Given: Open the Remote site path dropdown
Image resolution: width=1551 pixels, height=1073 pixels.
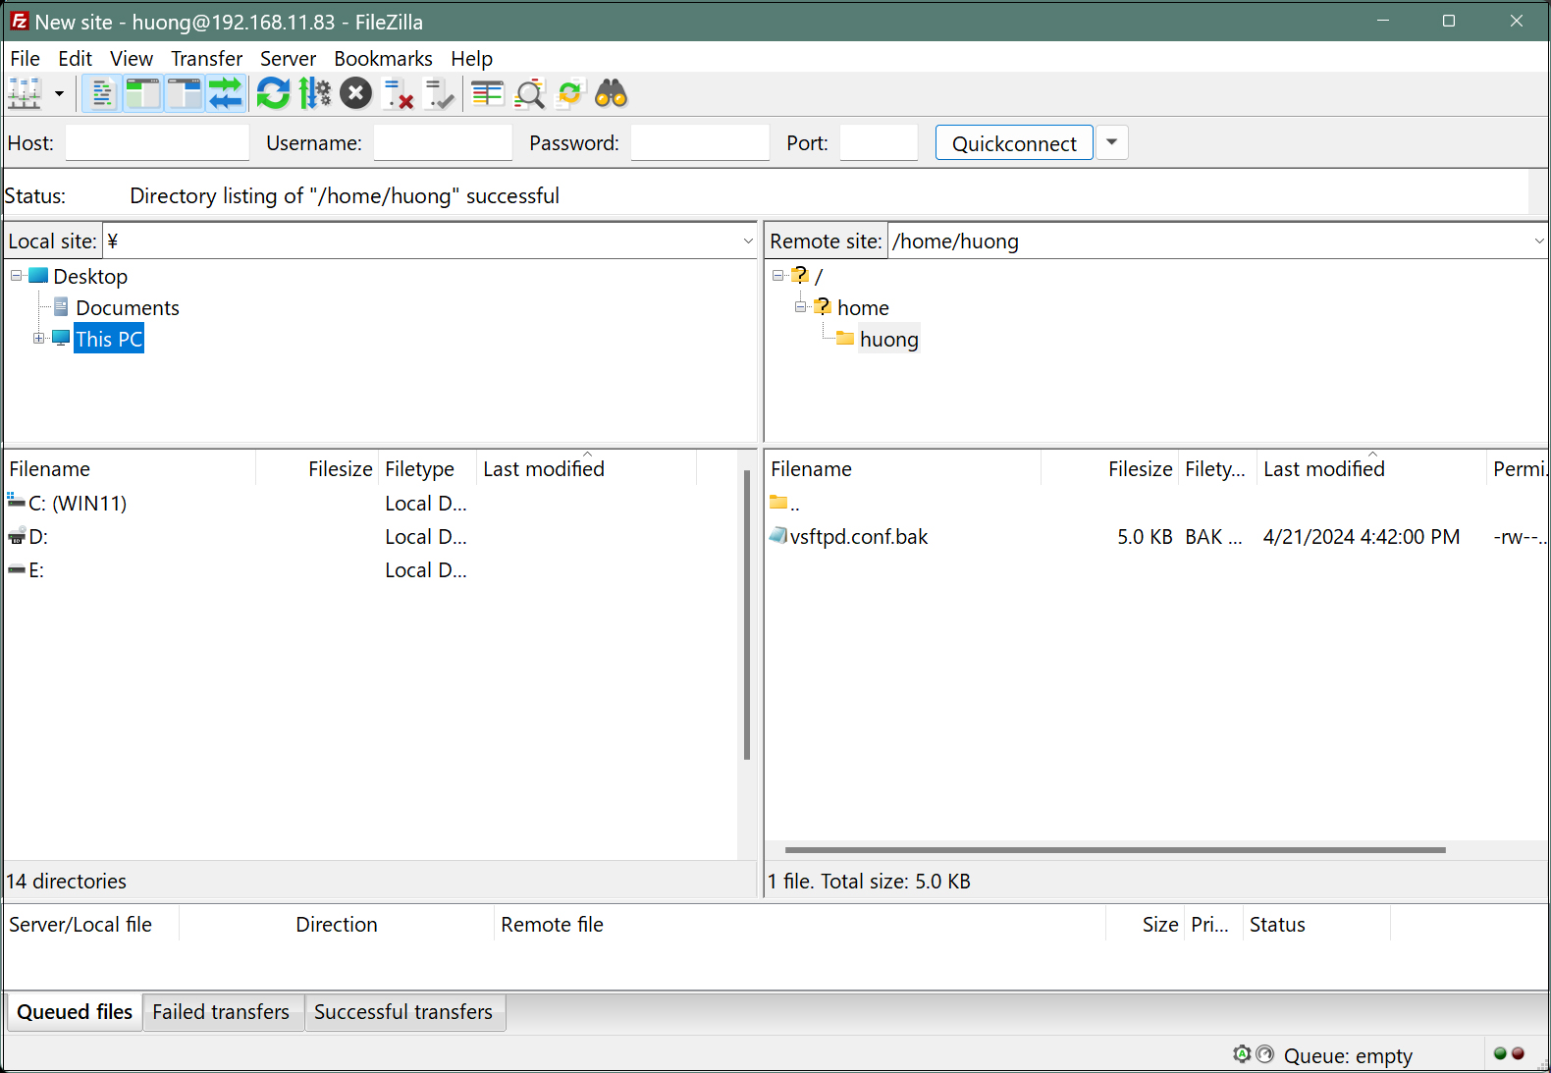Looking at the screenshot, I should 1538,241.
